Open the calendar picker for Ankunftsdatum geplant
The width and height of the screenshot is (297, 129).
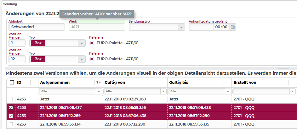(x=233, y=27)
